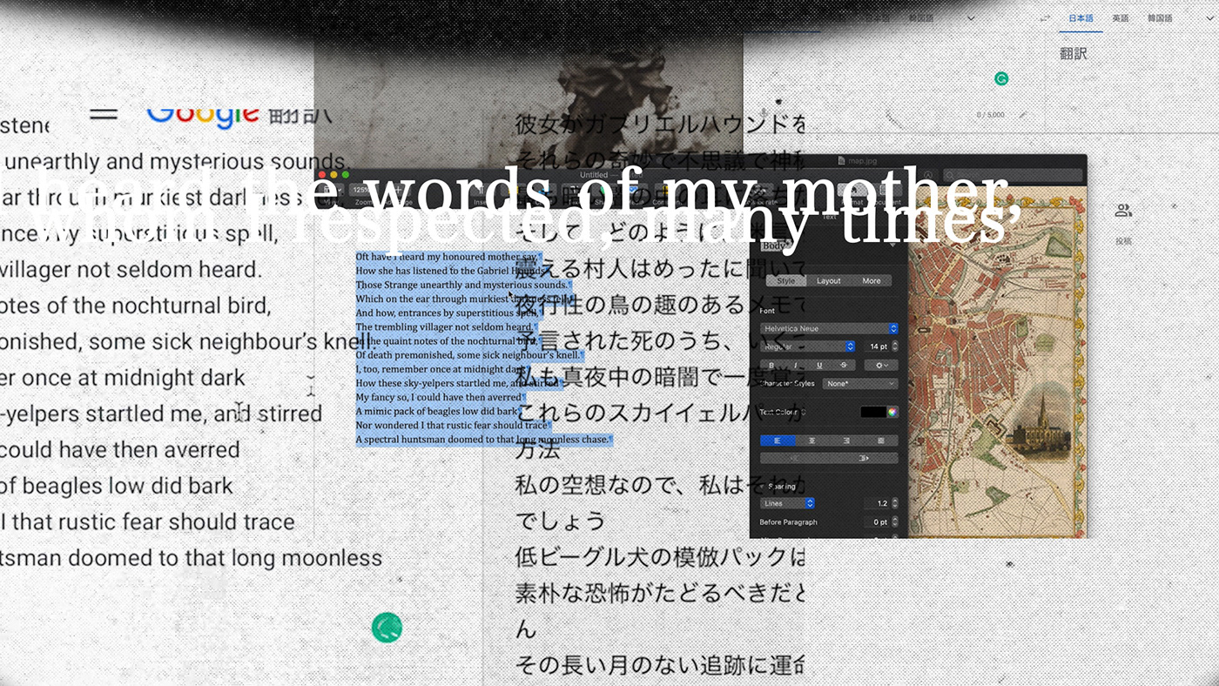This screenshot has height=686, width=1219.
Task: Open the Format sidebar button in Pages
Action: [853, 191]
